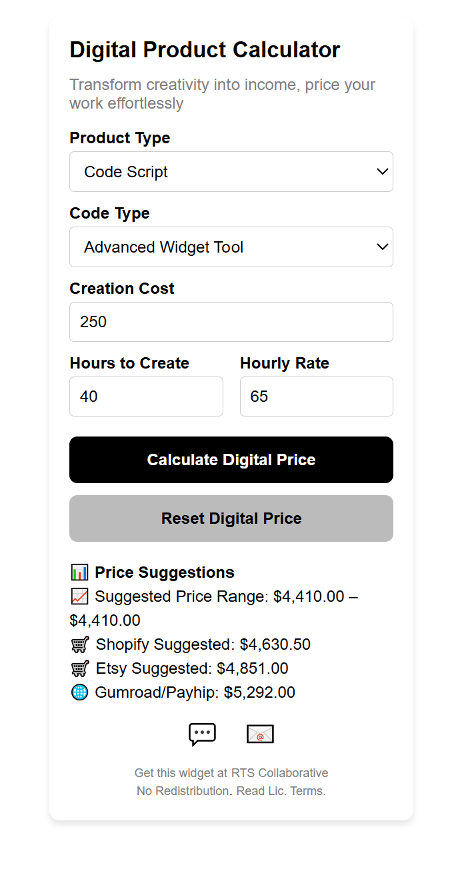
Task: Expand the Code Type dropdown
Action: click(x=231, y=247)
